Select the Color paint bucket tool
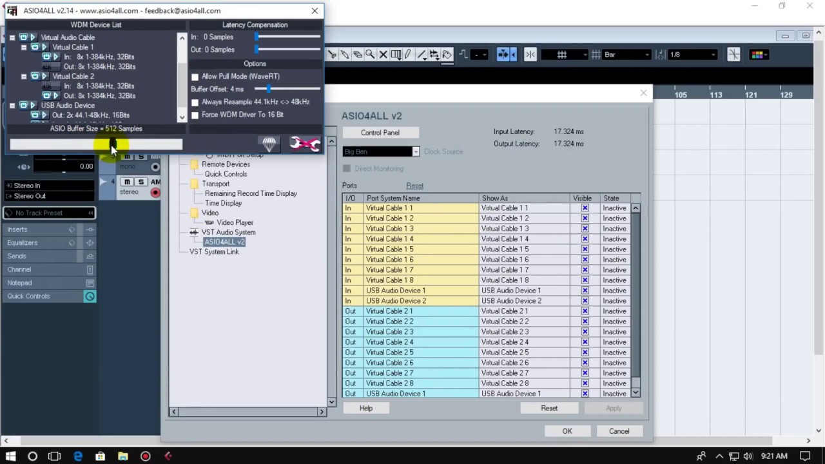Image resolution: width=825 pixels, height=464 pixels. pyautogui.click(x=447, y=55)
